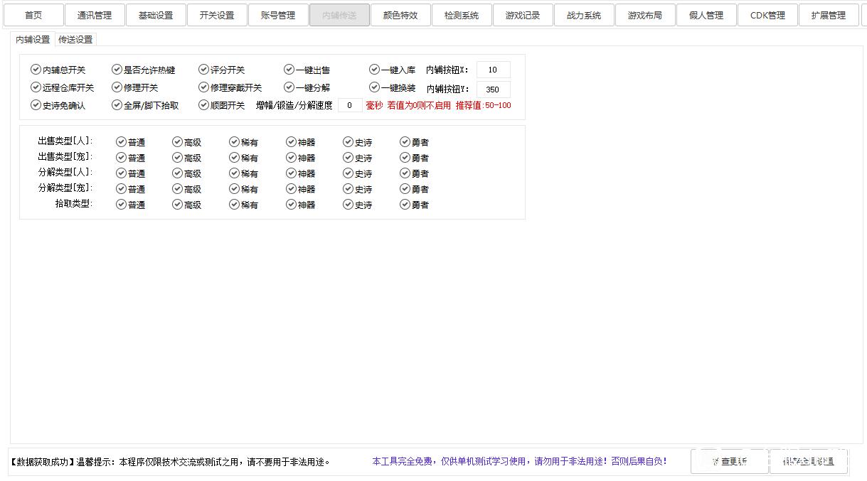Toggle 普通 in 出售类型[宠] row
The image size is (867, 481).
[131, 158]
